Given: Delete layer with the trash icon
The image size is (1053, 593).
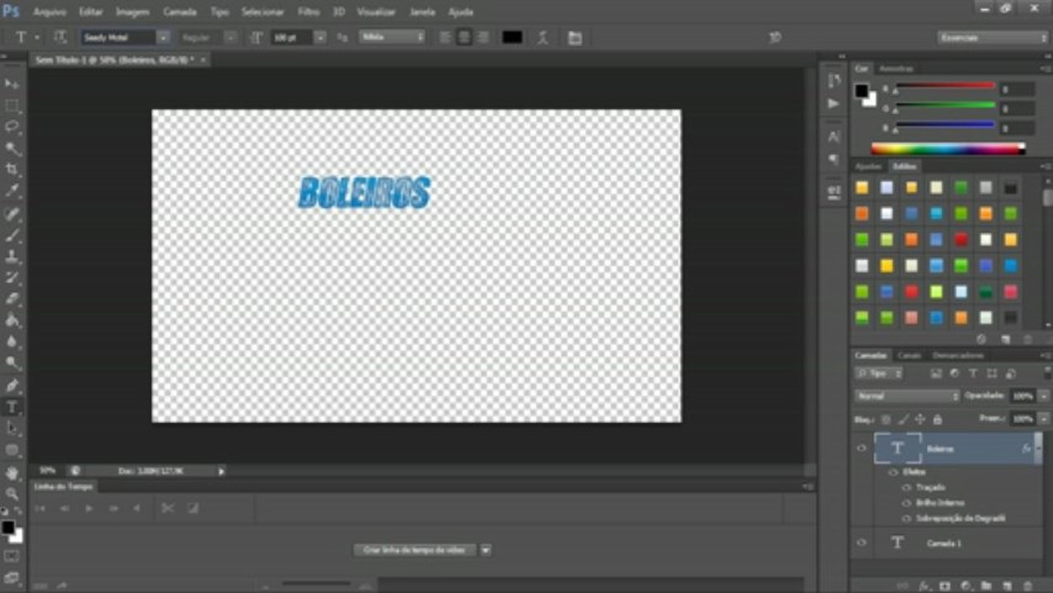Looking at the screenshot, I should click(1026, 586).
